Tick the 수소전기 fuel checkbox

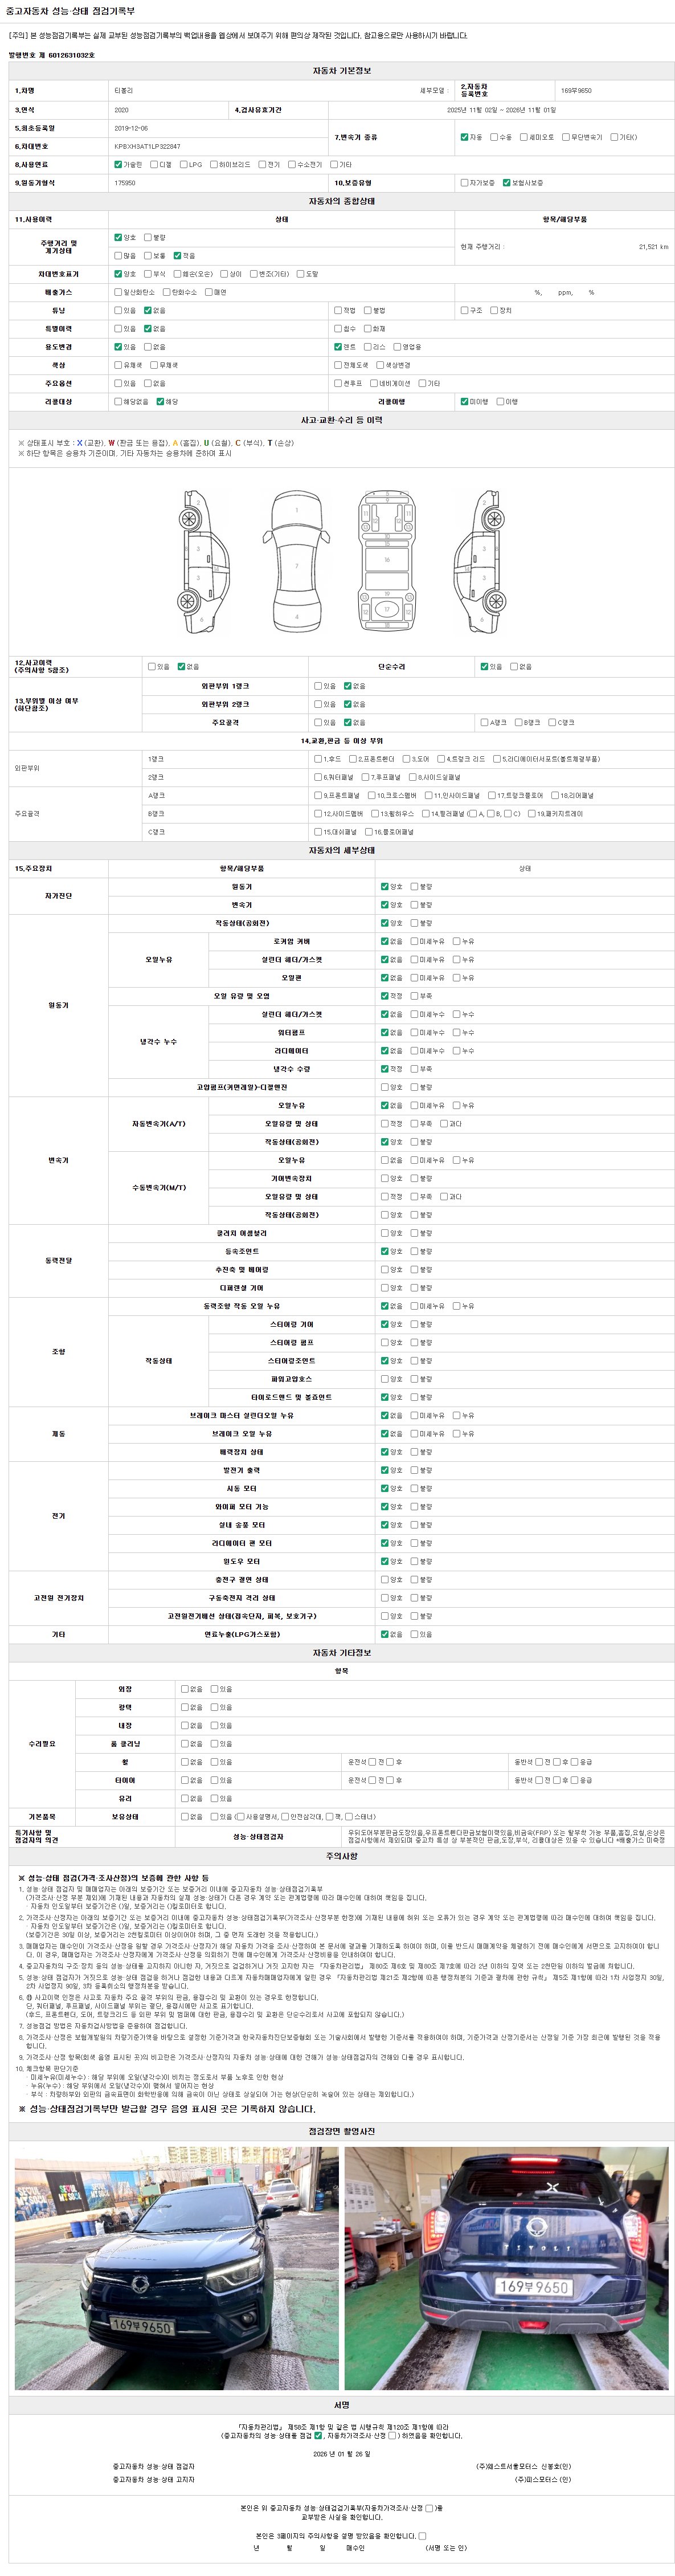(x=292, y=165)
